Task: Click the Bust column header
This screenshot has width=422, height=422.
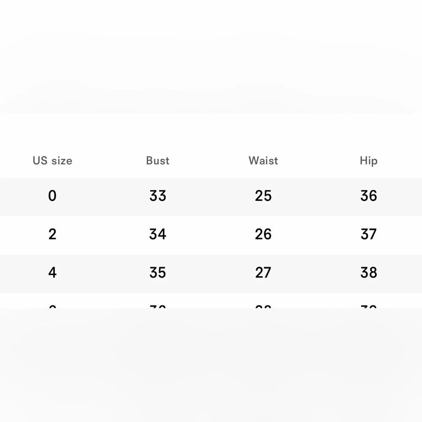Action: (158, 161)
